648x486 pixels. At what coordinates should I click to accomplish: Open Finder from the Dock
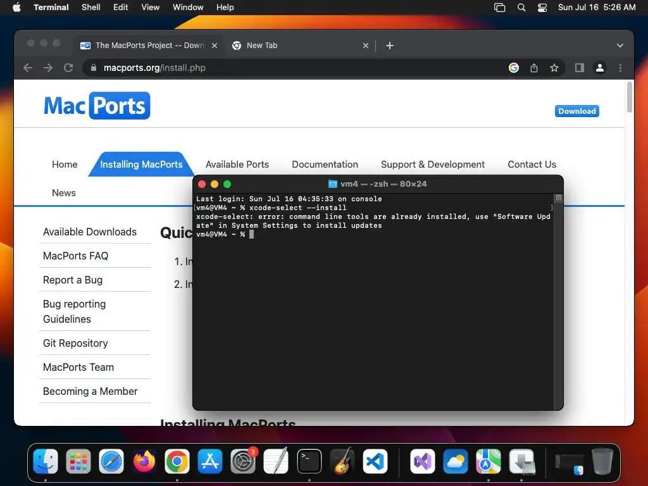[x=46, y=461]
